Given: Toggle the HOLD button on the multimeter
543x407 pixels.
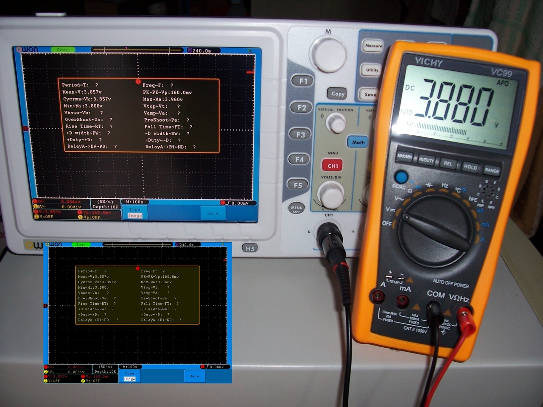Looking at the screenshot, I should click(470, 167).
